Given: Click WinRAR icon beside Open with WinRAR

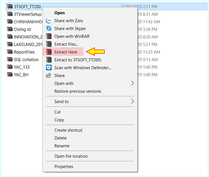Looking at the screenshot, I should (x=49, y=36).
